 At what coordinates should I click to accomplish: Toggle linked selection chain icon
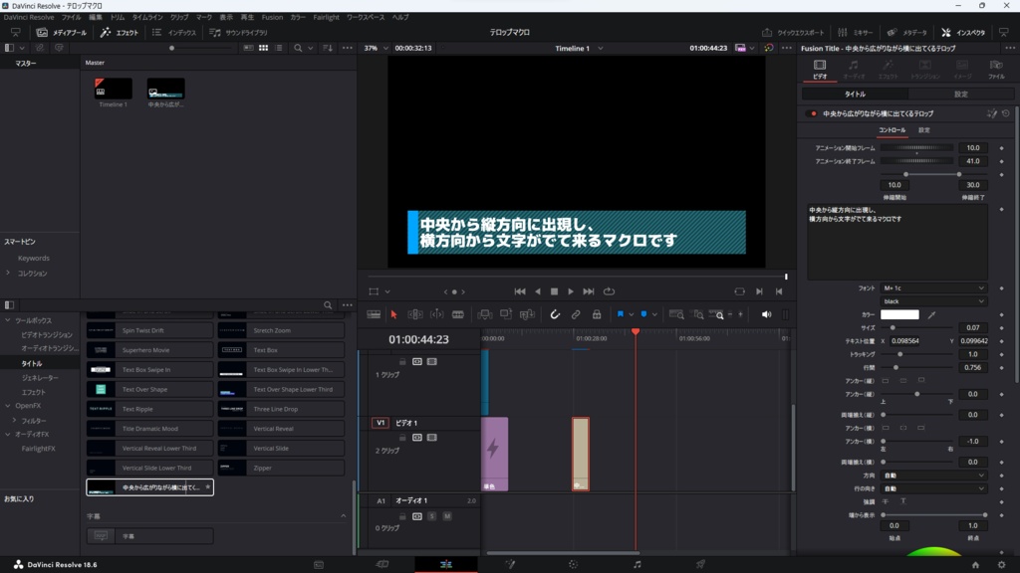click(576, 314)
